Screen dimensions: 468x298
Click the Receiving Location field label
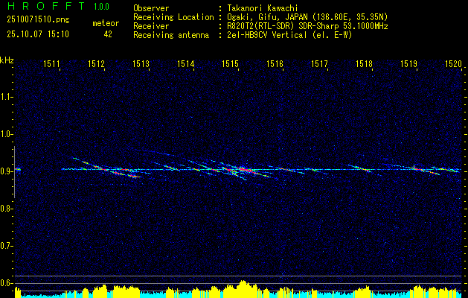tap(173, 17)
